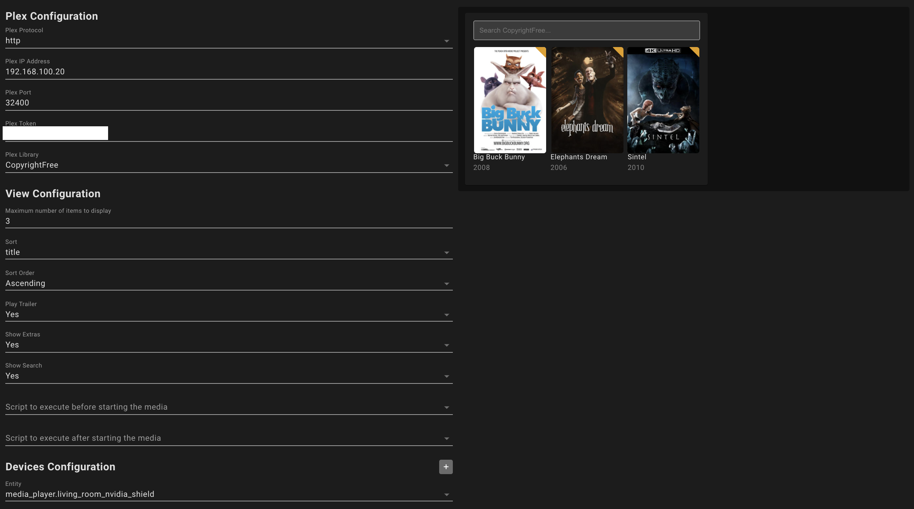Change Sort Order from Ascending
This screenshot has height=509, width=914.
tap(229, 280)
